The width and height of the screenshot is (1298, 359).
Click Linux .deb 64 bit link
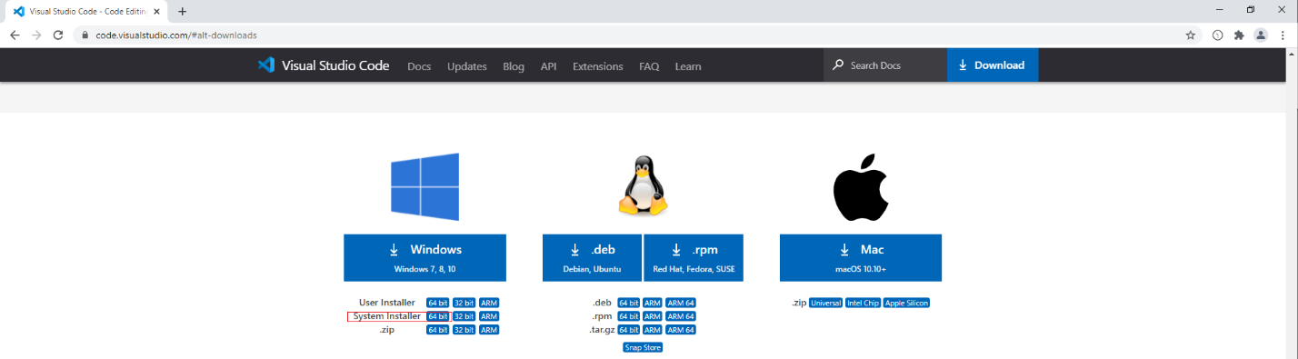pos(629,303)
